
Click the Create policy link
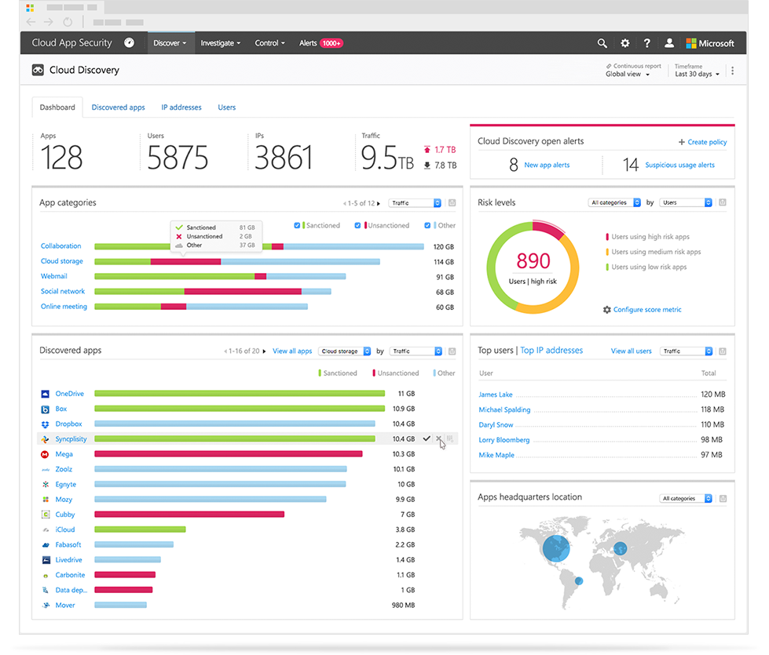(x=702, y=142)
